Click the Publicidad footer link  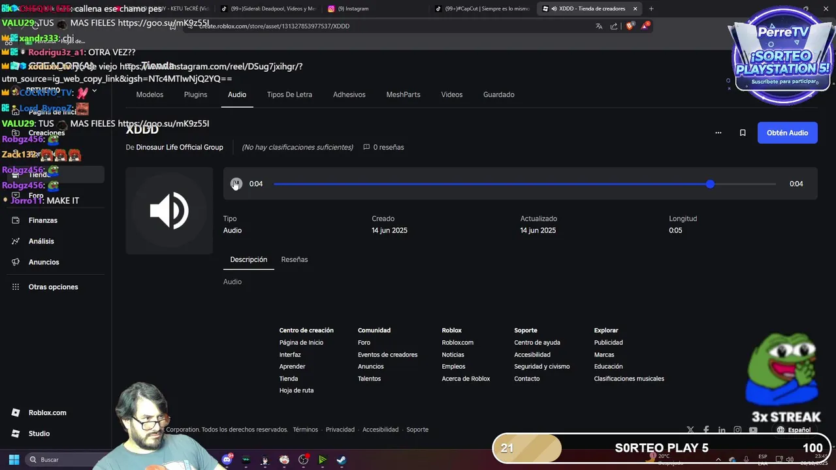pos(608,343)
